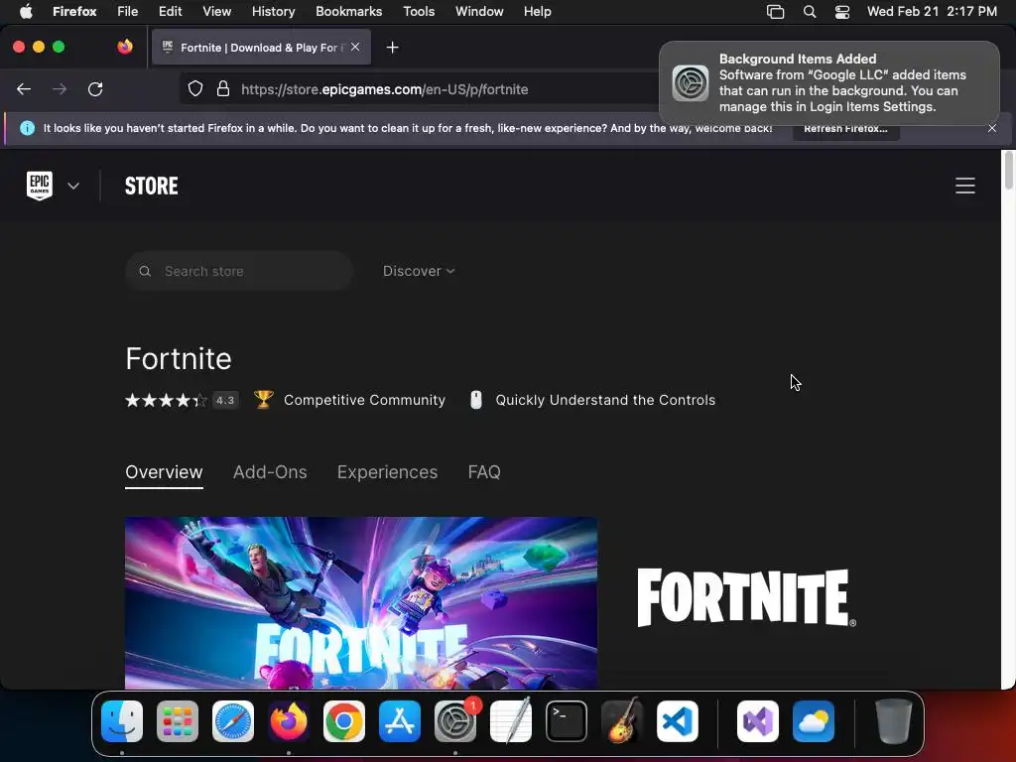Open Control Center in menu bar
Image resolution: width=1016 pixels, height=762 pixels.
point(841,11)
